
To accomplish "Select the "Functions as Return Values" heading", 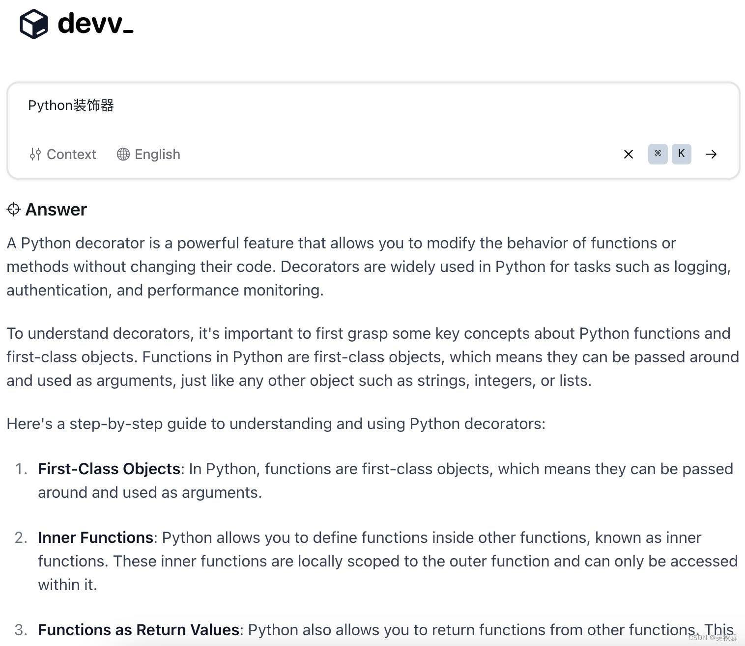I will (139, 630).
